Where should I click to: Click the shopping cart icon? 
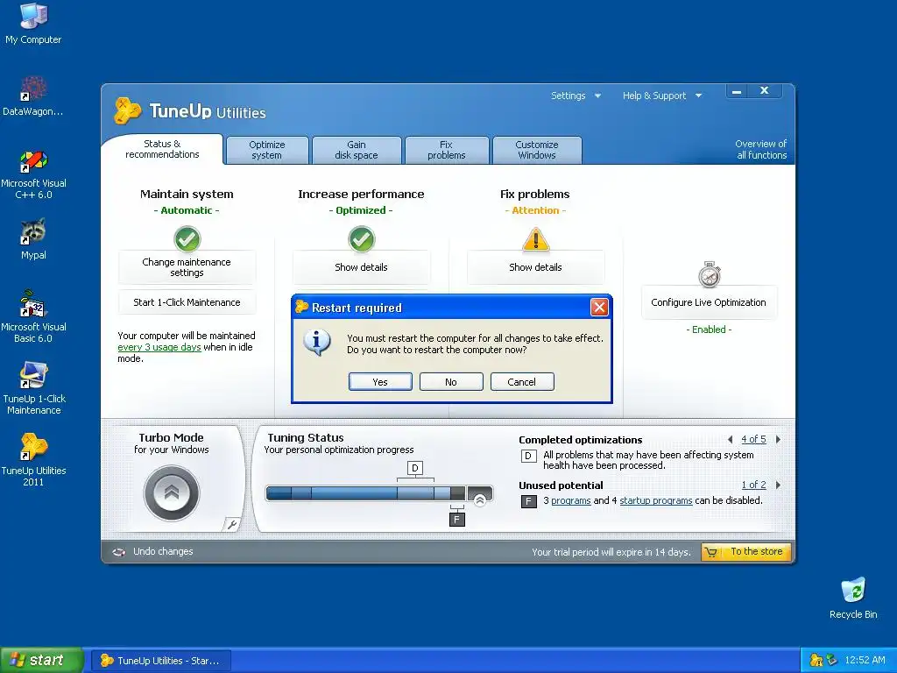coord(711,552)
